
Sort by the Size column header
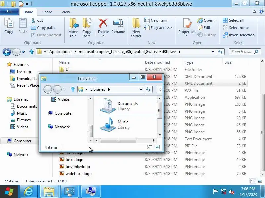(236, 62)
